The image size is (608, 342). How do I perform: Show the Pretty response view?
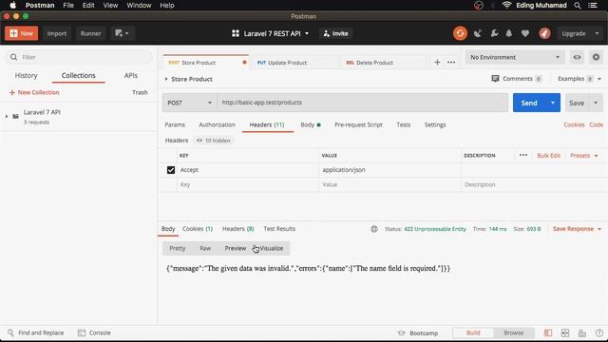pyautogui.click(x=178, y=248)
